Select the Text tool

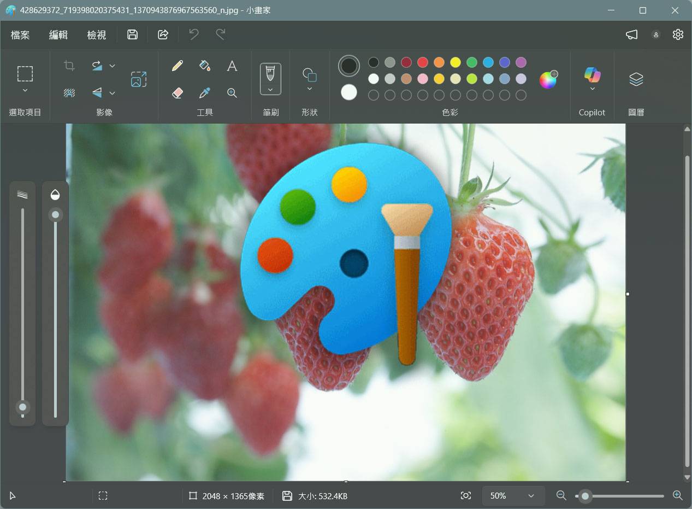[232, 65]
